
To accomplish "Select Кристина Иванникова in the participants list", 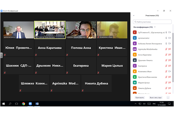I will pyautogui.click(x=148, y=77).
